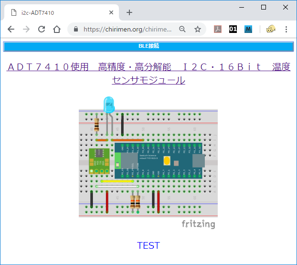Viewport: 297px width, 265px height.
Task: View site info via padlock icon
Action: (76, 29)
